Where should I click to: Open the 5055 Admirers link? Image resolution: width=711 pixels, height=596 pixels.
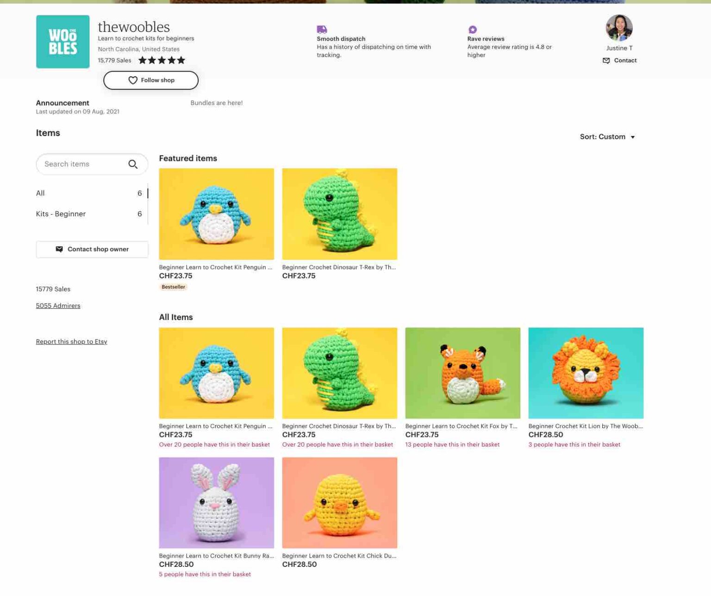point(58,306)
